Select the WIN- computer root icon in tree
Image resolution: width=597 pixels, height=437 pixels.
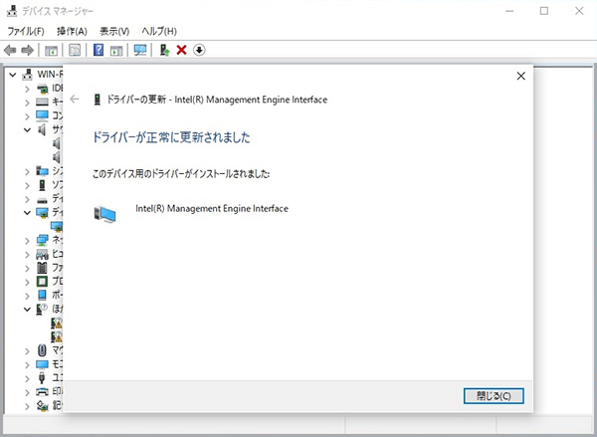click(27, 75)
